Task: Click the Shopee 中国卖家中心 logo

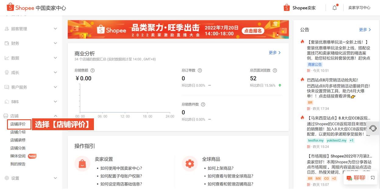Action: (x=36, y=8)
